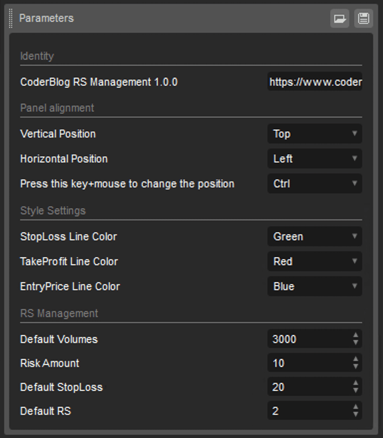The height and width of the screenshot is (438, 383).
Task: Decrease Default StopLoss with down arrow
Action: tap(356, 391)
